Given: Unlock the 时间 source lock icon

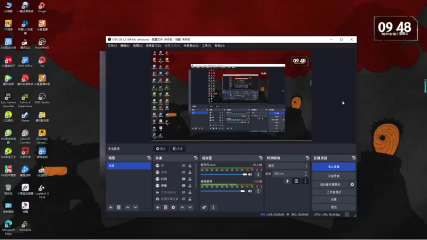Looking at the screenshot, I should coord(190,179).
